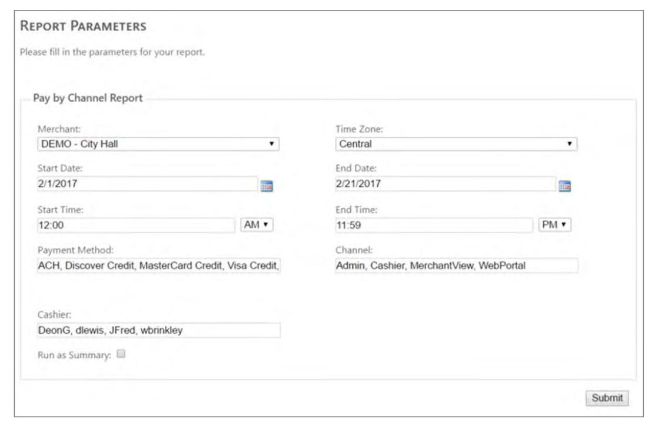Focus the End Time field showing 11:59
This screenshot has height=430, width=658.
coord(433,224)
